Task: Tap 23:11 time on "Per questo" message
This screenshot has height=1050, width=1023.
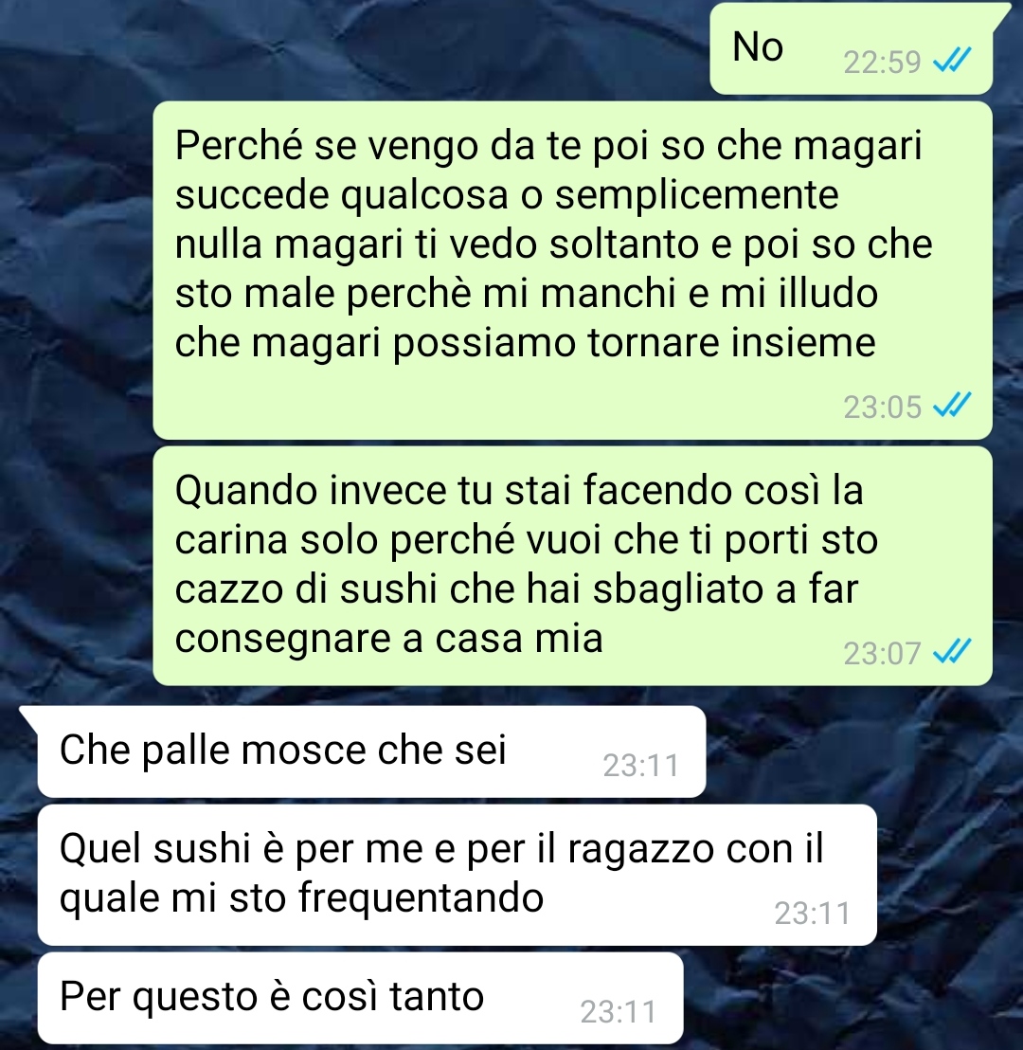Action: 618,1012
